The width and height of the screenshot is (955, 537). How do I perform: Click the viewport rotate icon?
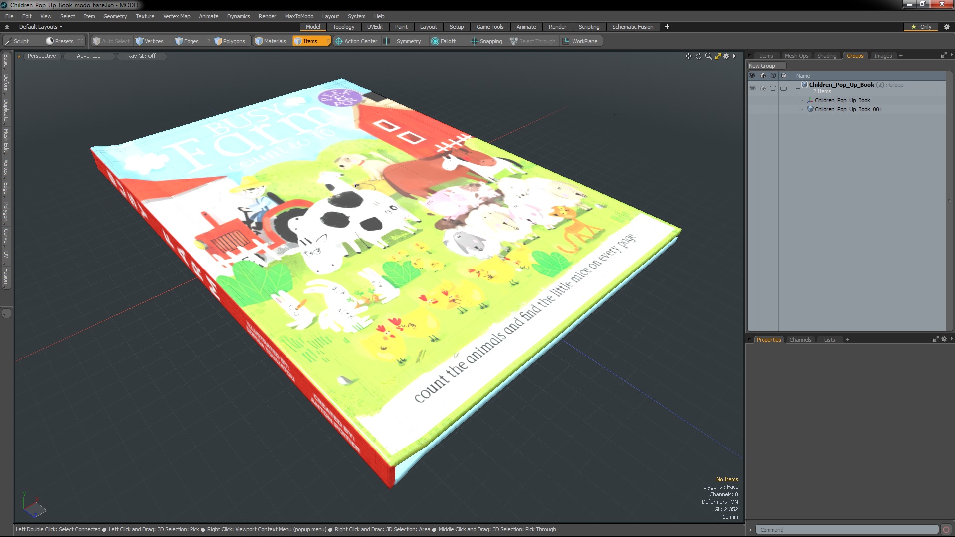pyautogui.click(x=698, y=56)
